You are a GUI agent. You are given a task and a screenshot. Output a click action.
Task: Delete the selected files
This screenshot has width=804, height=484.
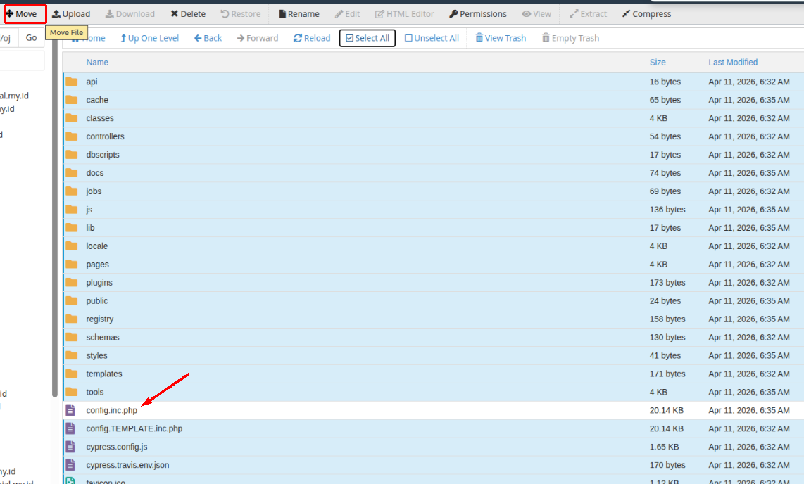(188, 14)
